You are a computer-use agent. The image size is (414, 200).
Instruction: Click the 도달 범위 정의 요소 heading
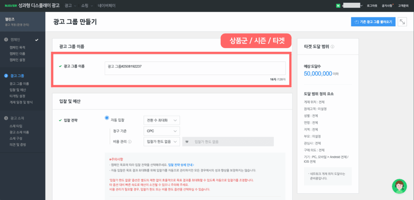[319, 94]
